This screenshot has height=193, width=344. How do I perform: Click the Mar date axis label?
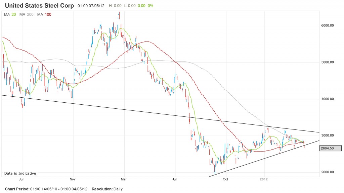(124, 179)
